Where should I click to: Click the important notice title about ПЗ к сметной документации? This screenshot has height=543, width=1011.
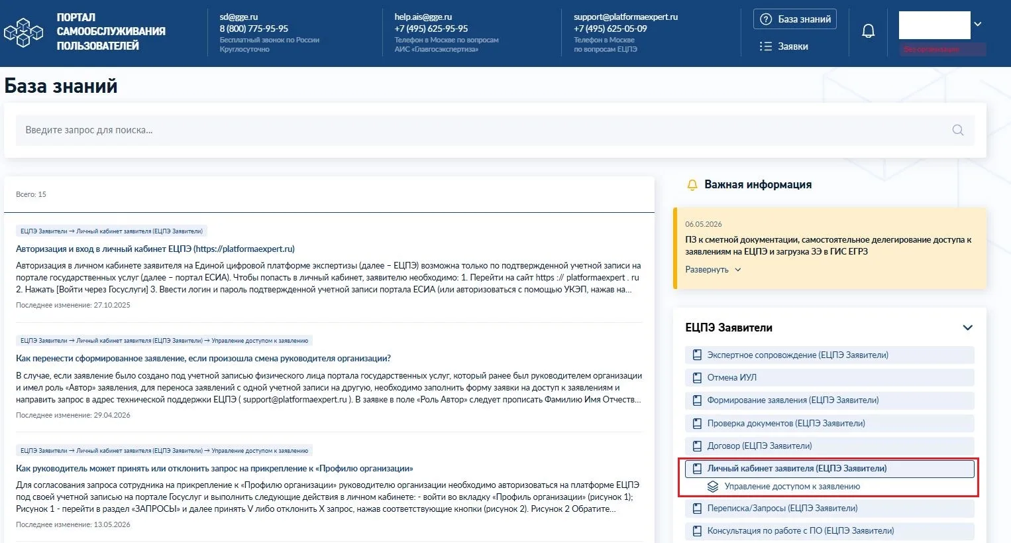tap(828, 246)
